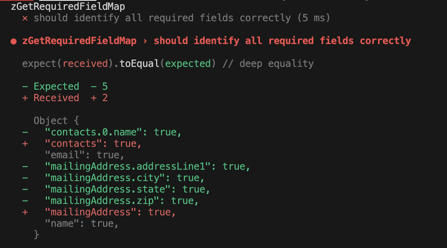Screen dimensions: 447x248
Task: Click the "email": true line
Action: pos(85,155)
